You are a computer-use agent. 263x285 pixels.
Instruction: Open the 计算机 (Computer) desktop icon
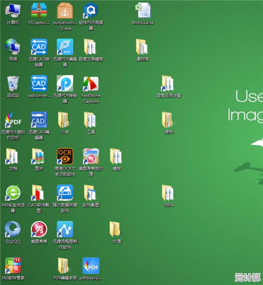(x=13, y=11)
